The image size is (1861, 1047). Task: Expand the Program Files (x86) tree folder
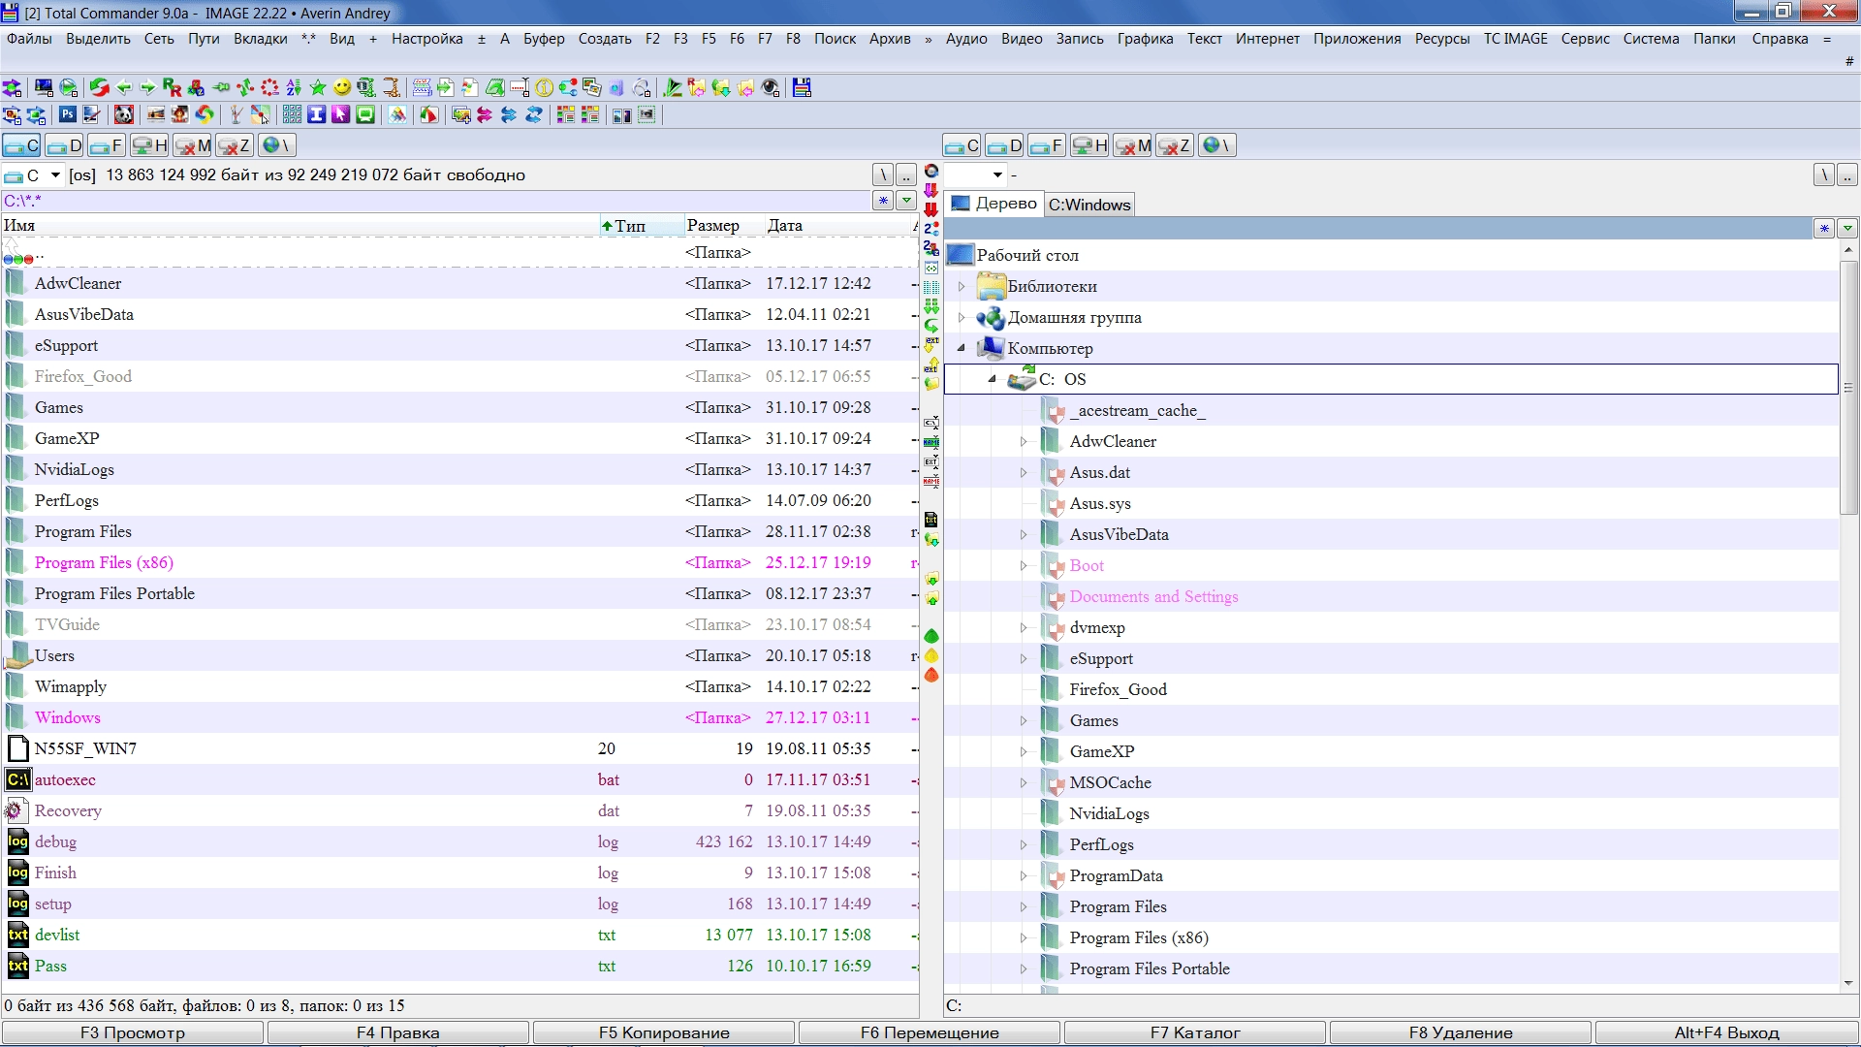[1024, 938]
